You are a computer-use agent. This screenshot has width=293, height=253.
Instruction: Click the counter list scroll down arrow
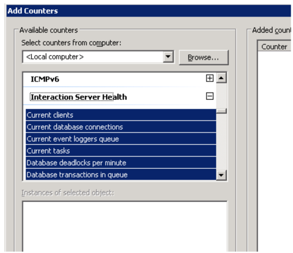(x=221, y=175)
